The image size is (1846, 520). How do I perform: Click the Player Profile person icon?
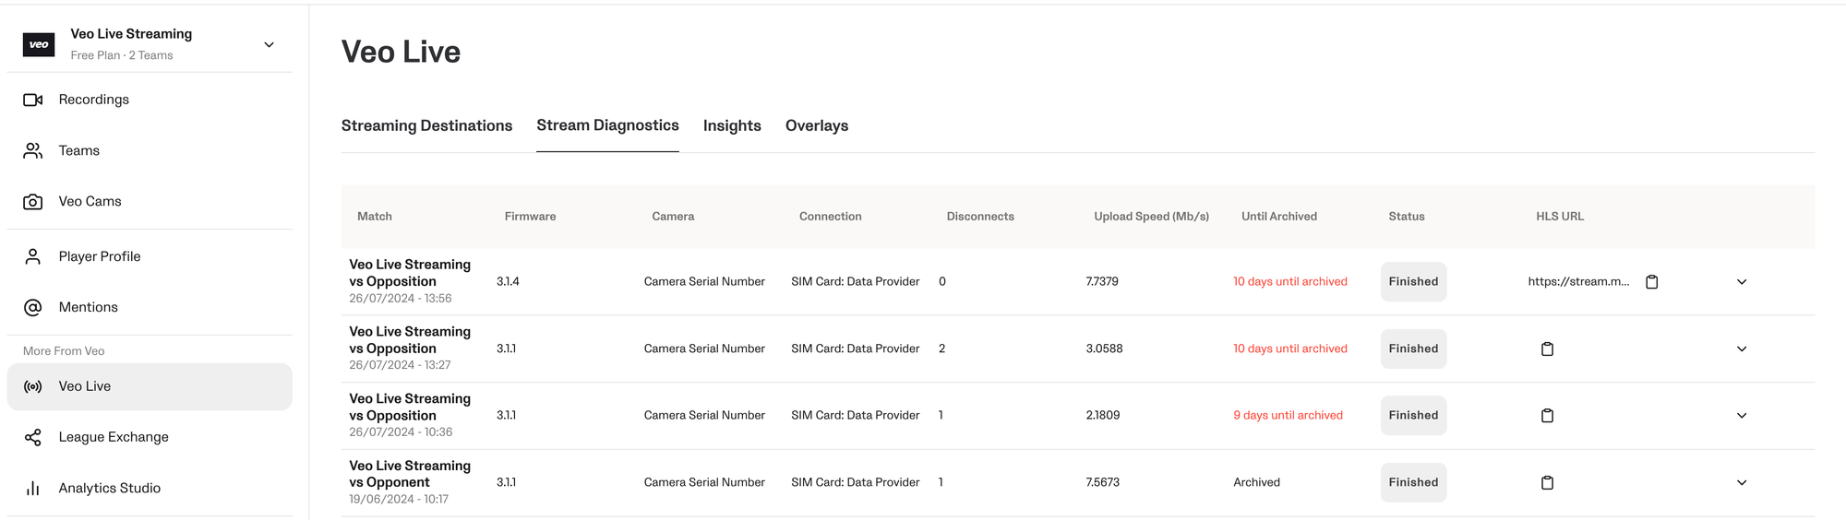[x=33, y=256]
